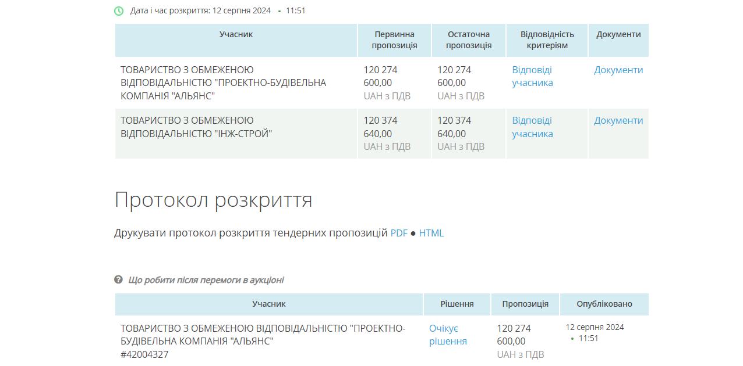Download the disclosure protocol as PDF
The image size is (743, 366).
399,232
